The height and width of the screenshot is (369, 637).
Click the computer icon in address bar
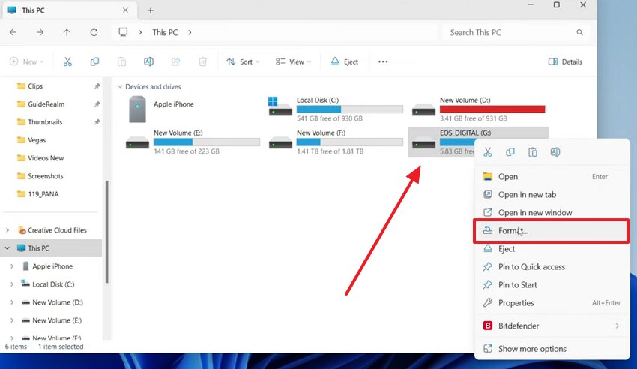[123, 32]
